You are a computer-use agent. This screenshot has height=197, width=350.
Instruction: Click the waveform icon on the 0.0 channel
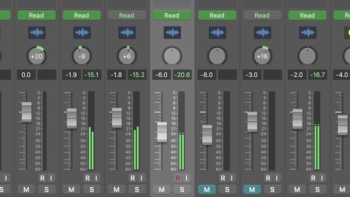pyautogui.click(x=37, y=32)
